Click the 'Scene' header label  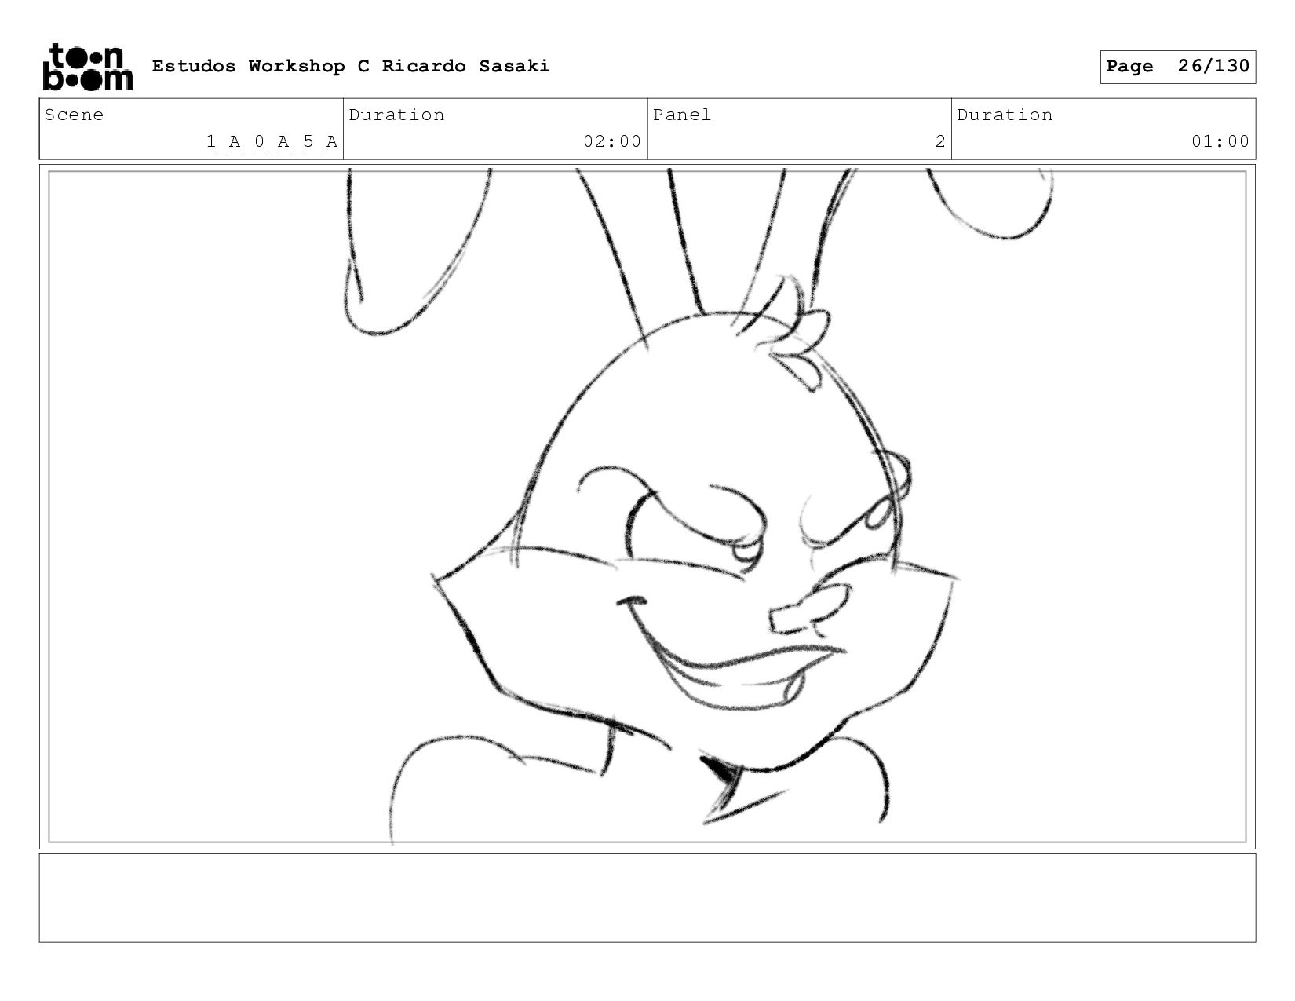point(74,115)
